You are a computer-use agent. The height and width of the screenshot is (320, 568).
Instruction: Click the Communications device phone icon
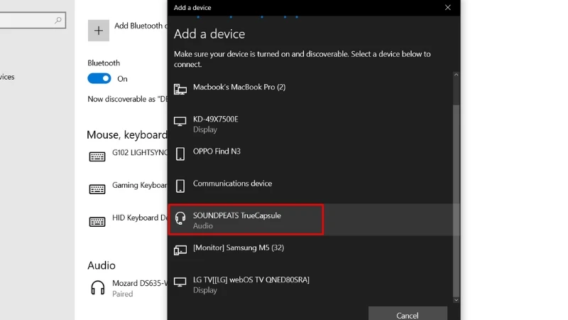point(180,186)
